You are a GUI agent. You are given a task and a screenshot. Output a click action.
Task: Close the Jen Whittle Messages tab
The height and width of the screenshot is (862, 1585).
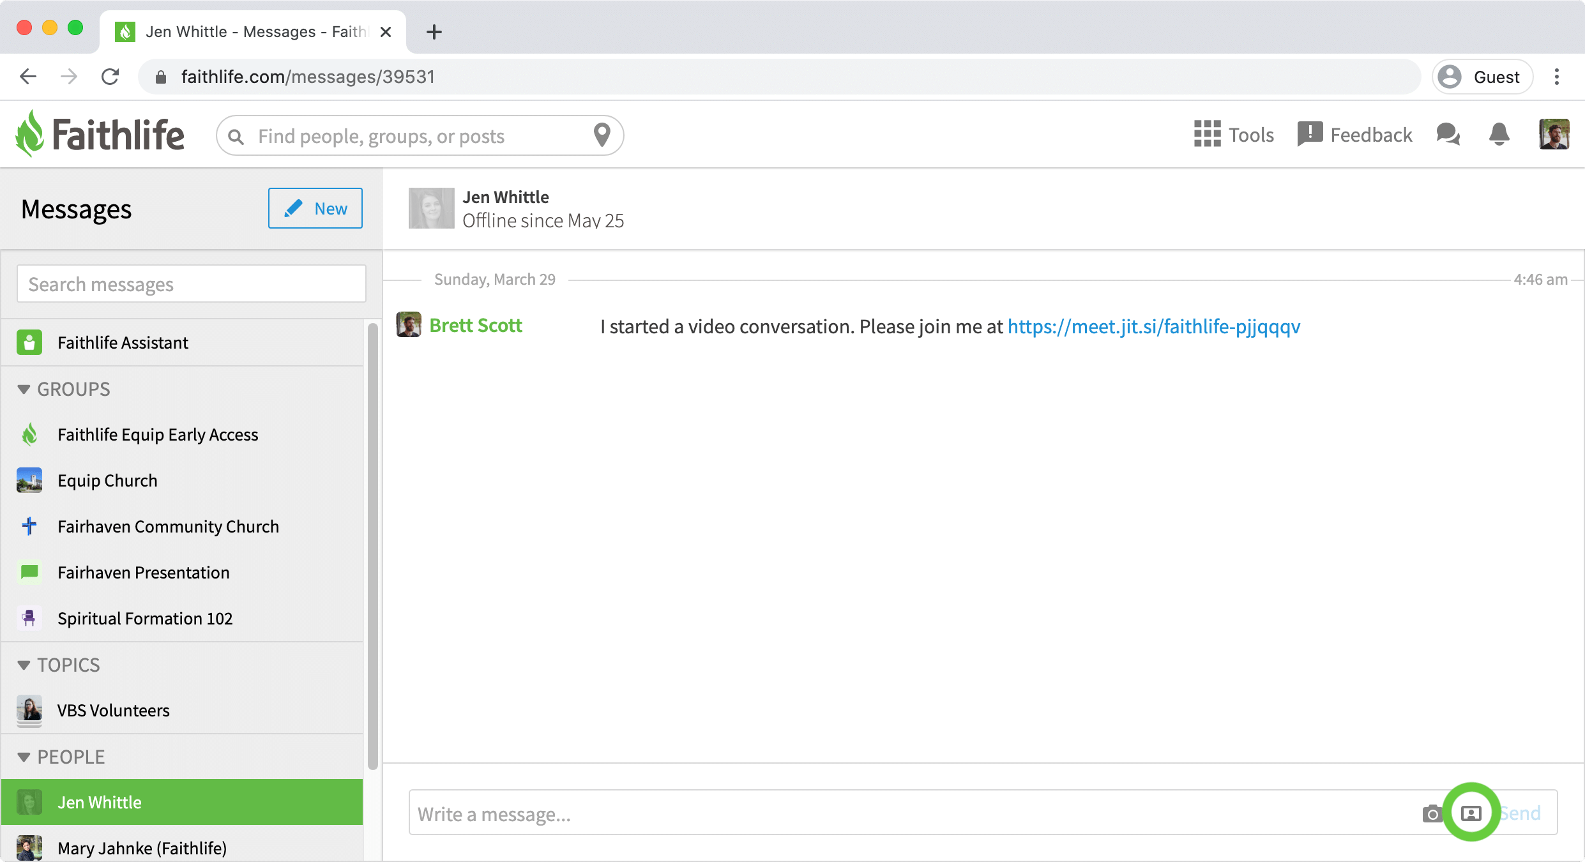point(386,32)
